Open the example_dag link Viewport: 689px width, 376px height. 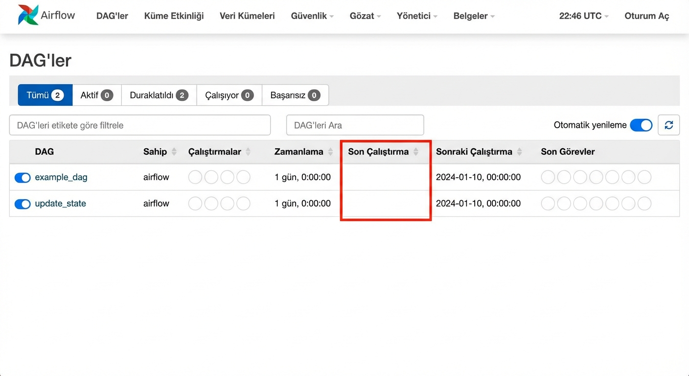click(61, 177)
